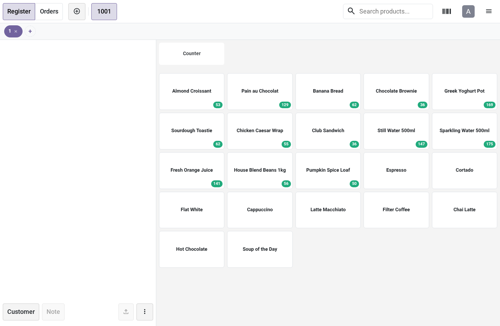Open the hamburger menu

(489, 11)
